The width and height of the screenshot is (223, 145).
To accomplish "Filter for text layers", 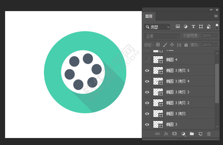I will pos(193,27).
